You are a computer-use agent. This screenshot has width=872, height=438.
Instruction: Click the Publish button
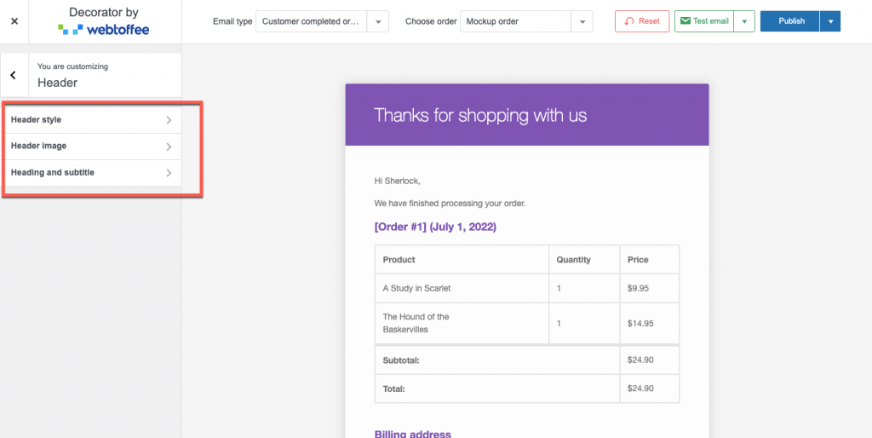[x=791, y=21]
